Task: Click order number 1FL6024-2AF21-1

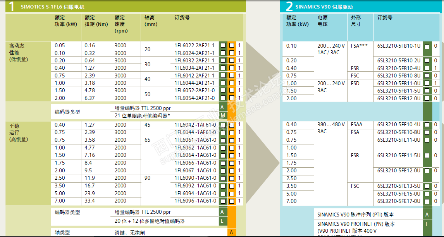Action: pos(194,53)
